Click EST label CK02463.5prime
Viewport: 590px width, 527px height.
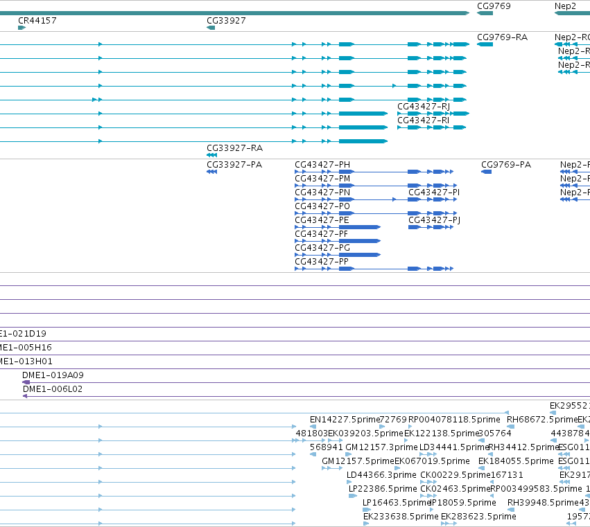click(455, 489)
